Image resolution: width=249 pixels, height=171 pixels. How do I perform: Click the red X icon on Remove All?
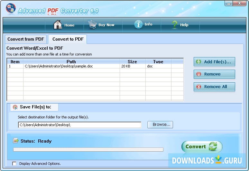point(199,86)
